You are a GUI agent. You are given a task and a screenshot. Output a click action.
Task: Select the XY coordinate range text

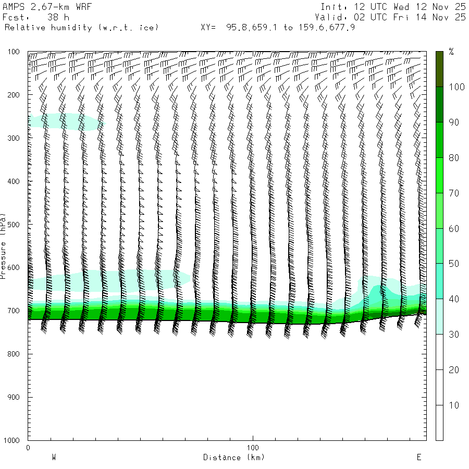tap(278, 28)
